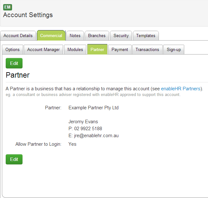Select the Partner sub-tab
This screenshot has width=208, height=198.
pyautogui.click(x=97, y=50)
